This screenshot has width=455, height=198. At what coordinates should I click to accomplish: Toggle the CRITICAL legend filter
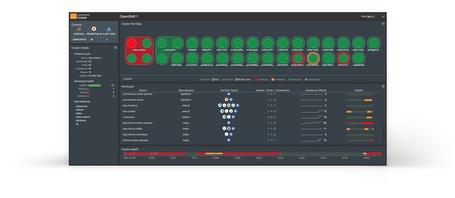coord(261,79)
